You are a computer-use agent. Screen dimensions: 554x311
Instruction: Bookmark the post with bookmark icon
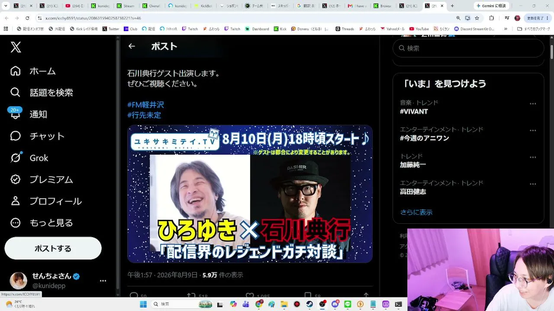point(308,296)
